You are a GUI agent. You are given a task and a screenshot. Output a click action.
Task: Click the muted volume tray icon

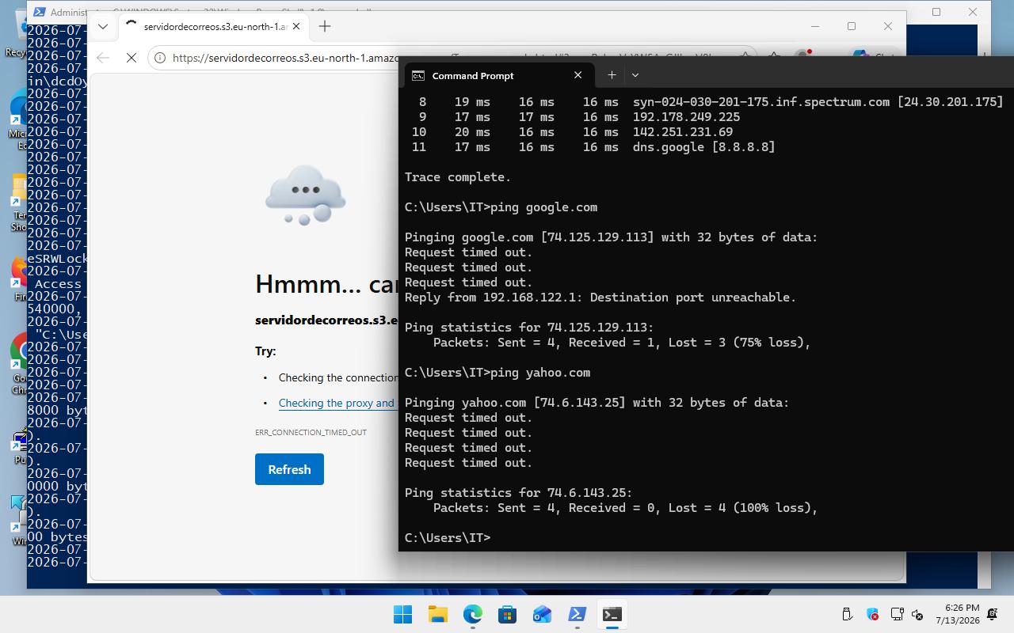tap(917, 614)
